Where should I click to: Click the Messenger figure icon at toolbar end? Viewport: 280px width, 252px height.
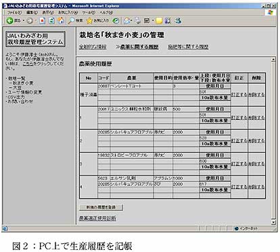pyautogui.click(x=178, y=21)
